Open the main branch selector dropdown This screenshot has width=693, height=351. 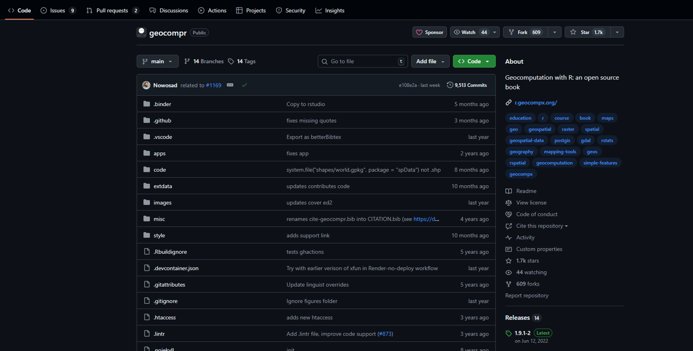pyautogui.click(x=157, y=61)
